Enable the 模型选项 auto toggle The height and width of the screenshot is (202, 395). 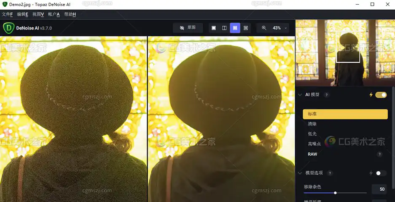pos(381,173)
